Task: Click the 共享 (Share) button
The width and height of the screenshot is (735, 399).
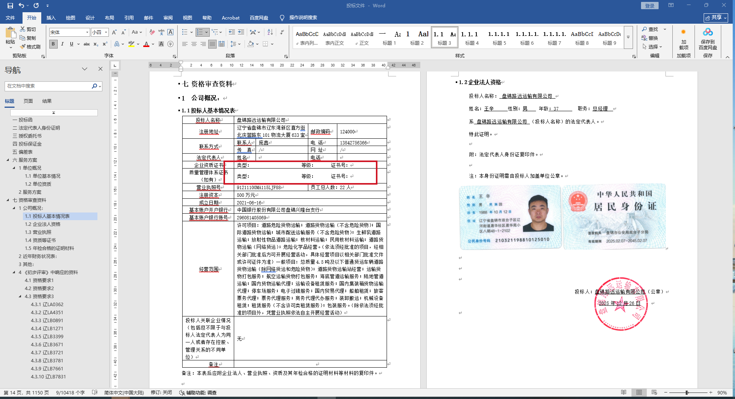Action: [x=716, y=18]
